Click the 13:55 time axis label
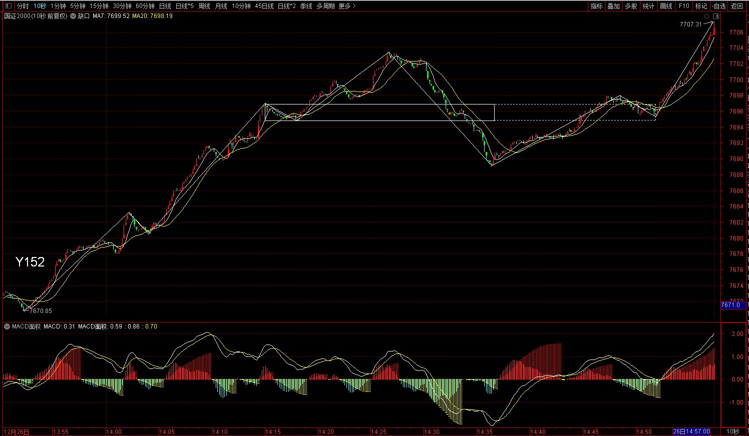The width and height of the screenshot is (749, 436). click(61, 431)
